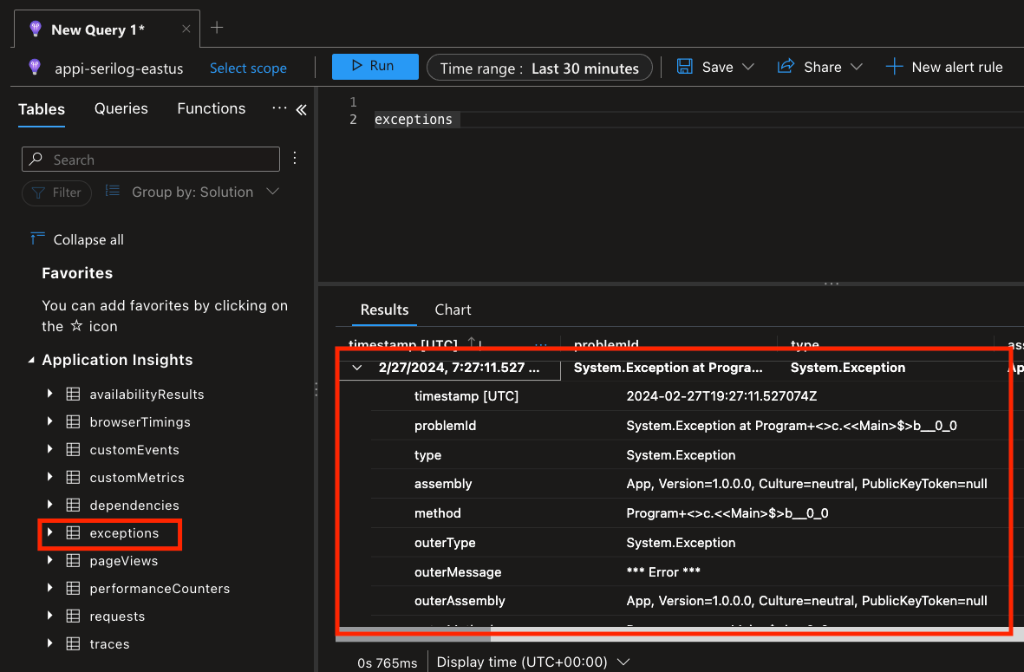Screen dimensions: 1024x672
Task: Expand the exceptions table node
Action: point(50,532)
